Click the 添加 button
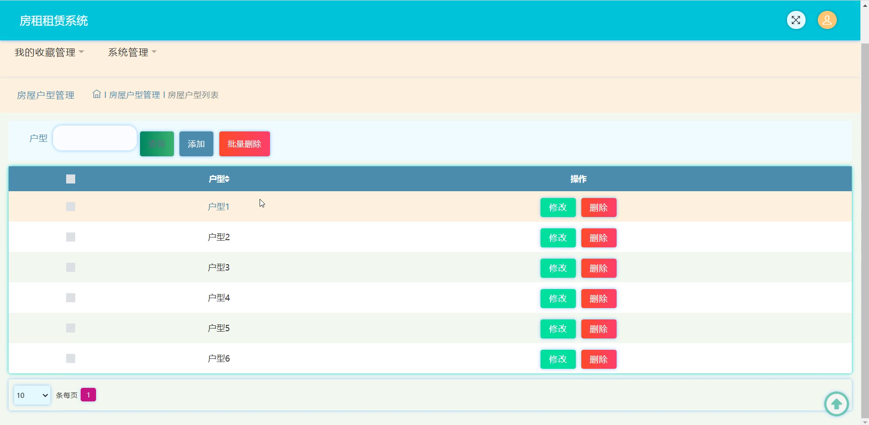869x425 pixels. click(x=196, y=144)
